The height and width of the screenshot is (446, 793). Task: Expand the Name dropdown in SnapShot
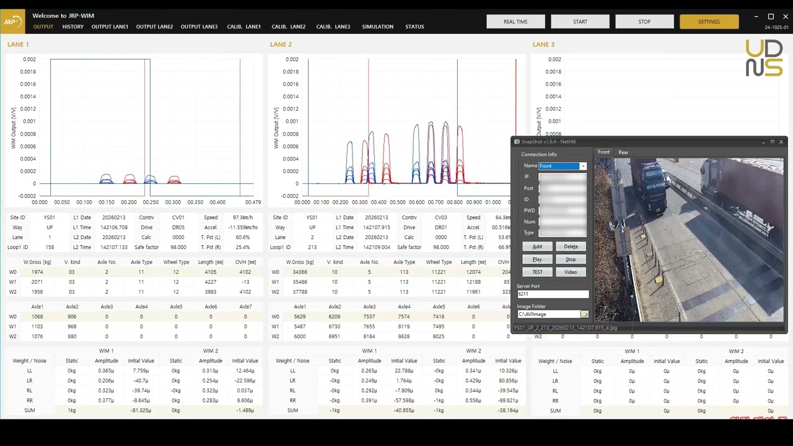(x=582, y=166)
